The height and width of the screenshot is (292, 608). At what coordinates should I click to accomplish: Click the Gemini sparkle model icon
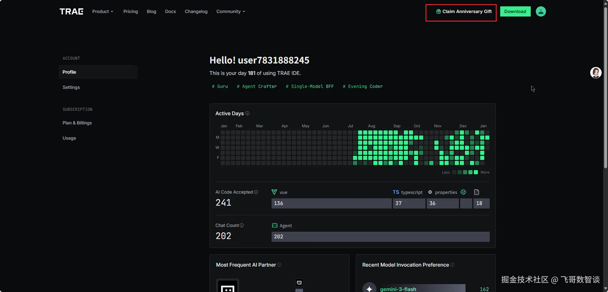(x=369, y=289)
